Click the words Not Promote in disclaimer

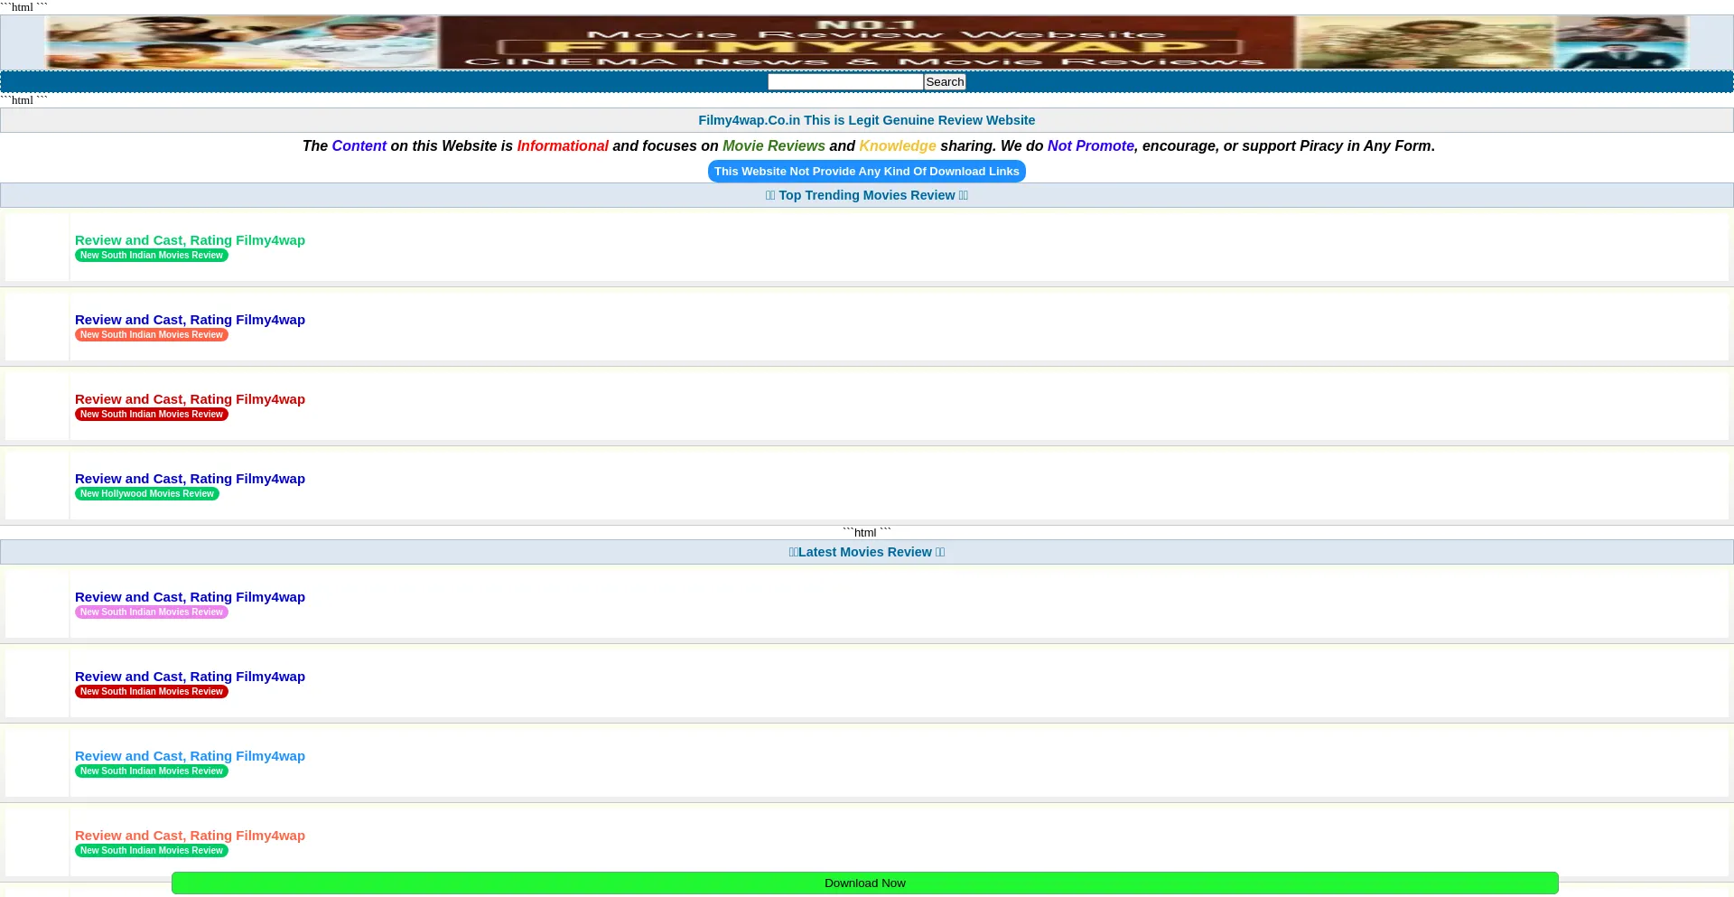click(1090, 146)
